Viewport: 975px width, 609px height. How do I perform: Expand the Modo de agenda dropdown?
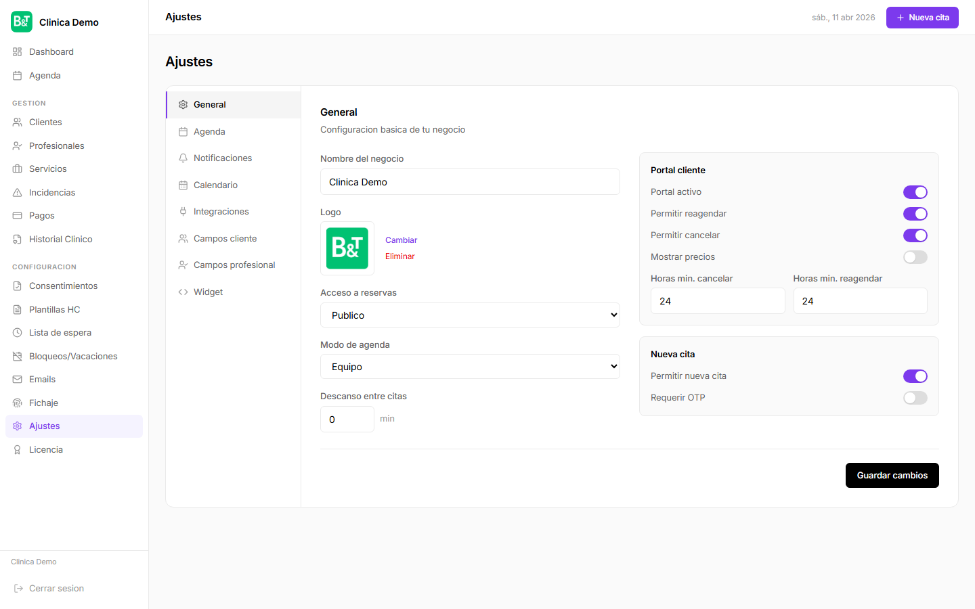click(x=470, y=367)
